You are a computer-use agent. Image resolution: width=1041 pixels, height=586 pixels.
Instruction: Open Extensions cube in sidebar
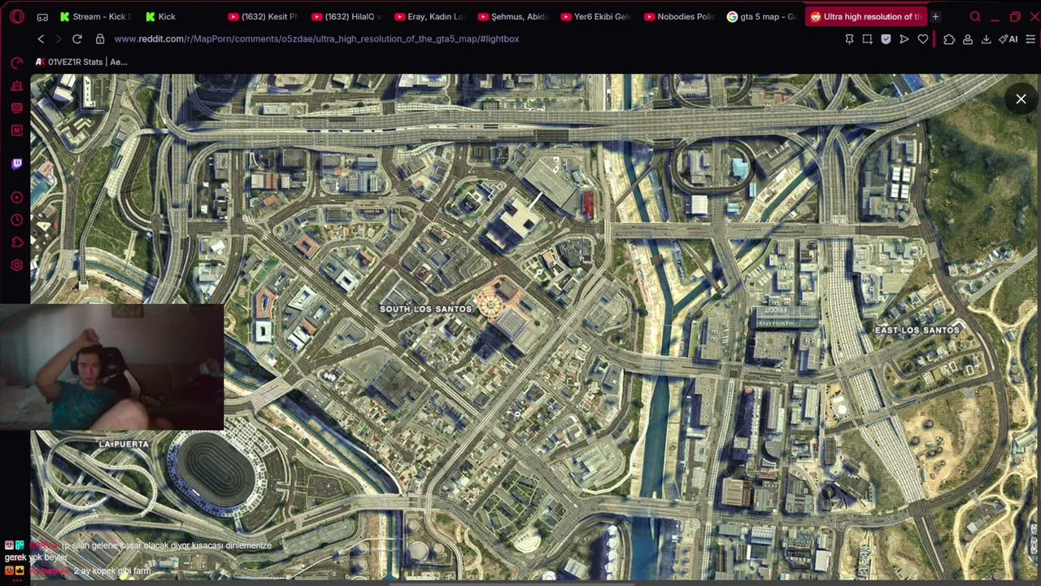[17, 242]
